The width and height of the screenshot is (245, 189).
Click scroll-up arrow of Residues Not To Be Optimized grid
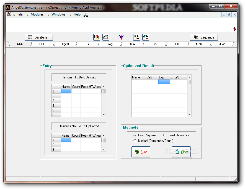[x=104, y=136]
